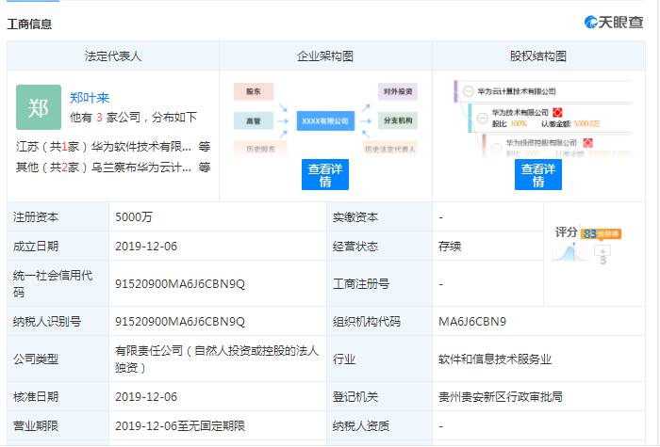Open 江苏 华为软件技术有限 company link
The width and height of the screenshot is (660, 447).
141,147
